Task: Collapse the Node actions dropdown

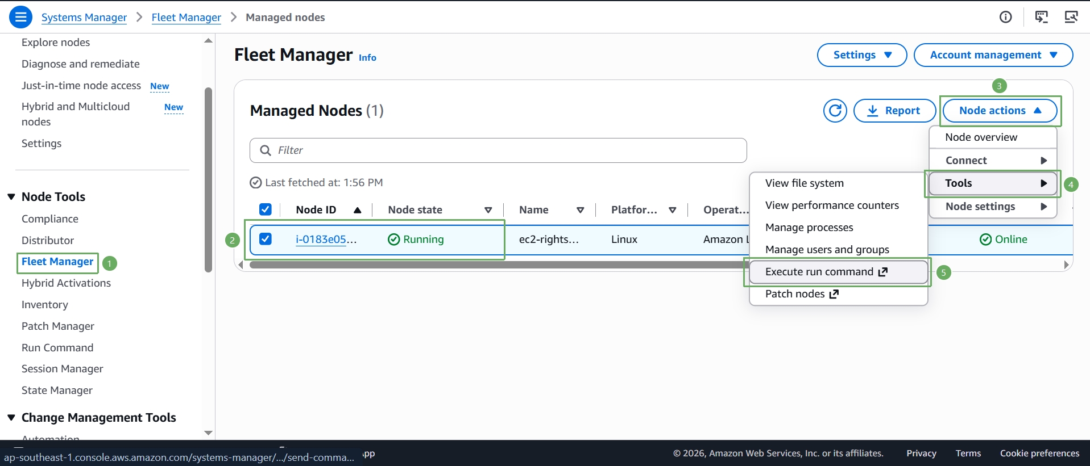Action: [1000, 111]
